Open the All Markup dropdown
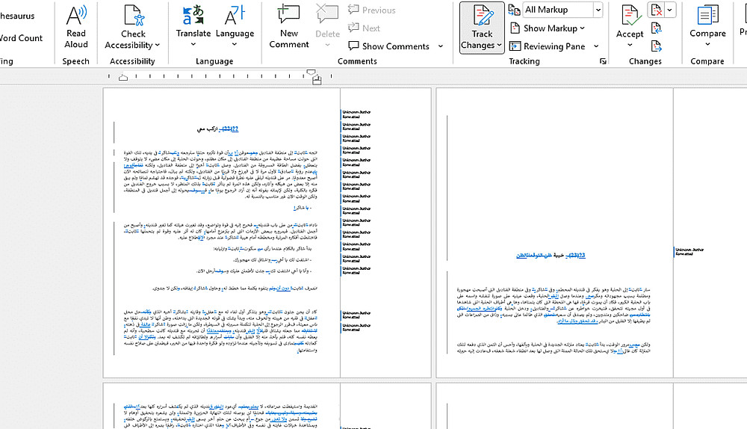 [562, 10]
